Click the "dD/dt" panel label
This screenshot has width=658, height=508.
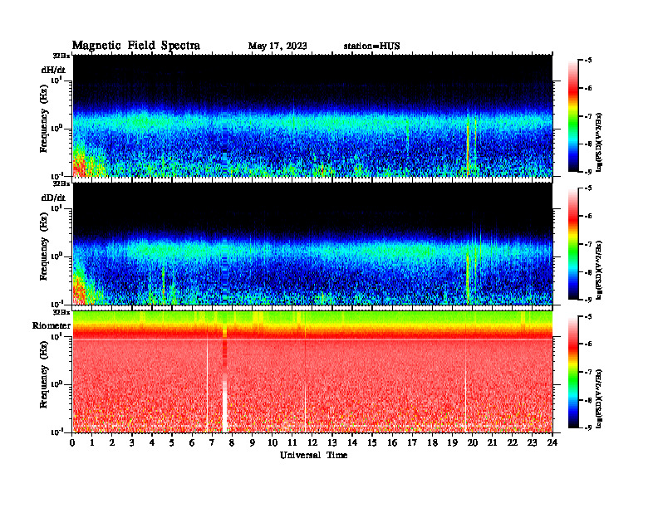coord(53,198)
